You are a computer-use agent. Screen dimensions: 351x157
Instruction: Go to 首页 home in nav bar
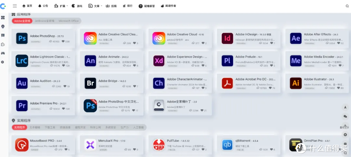[27, 6]
